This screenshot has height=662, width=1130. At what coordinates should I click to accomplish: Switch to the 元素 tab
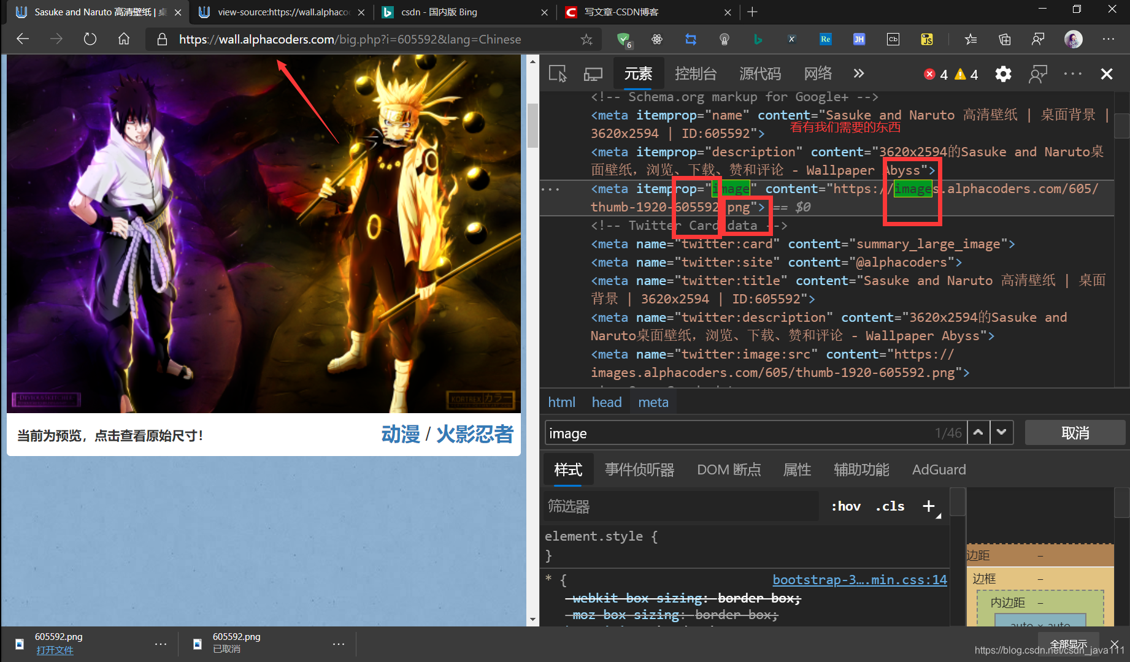coord(638,74)
